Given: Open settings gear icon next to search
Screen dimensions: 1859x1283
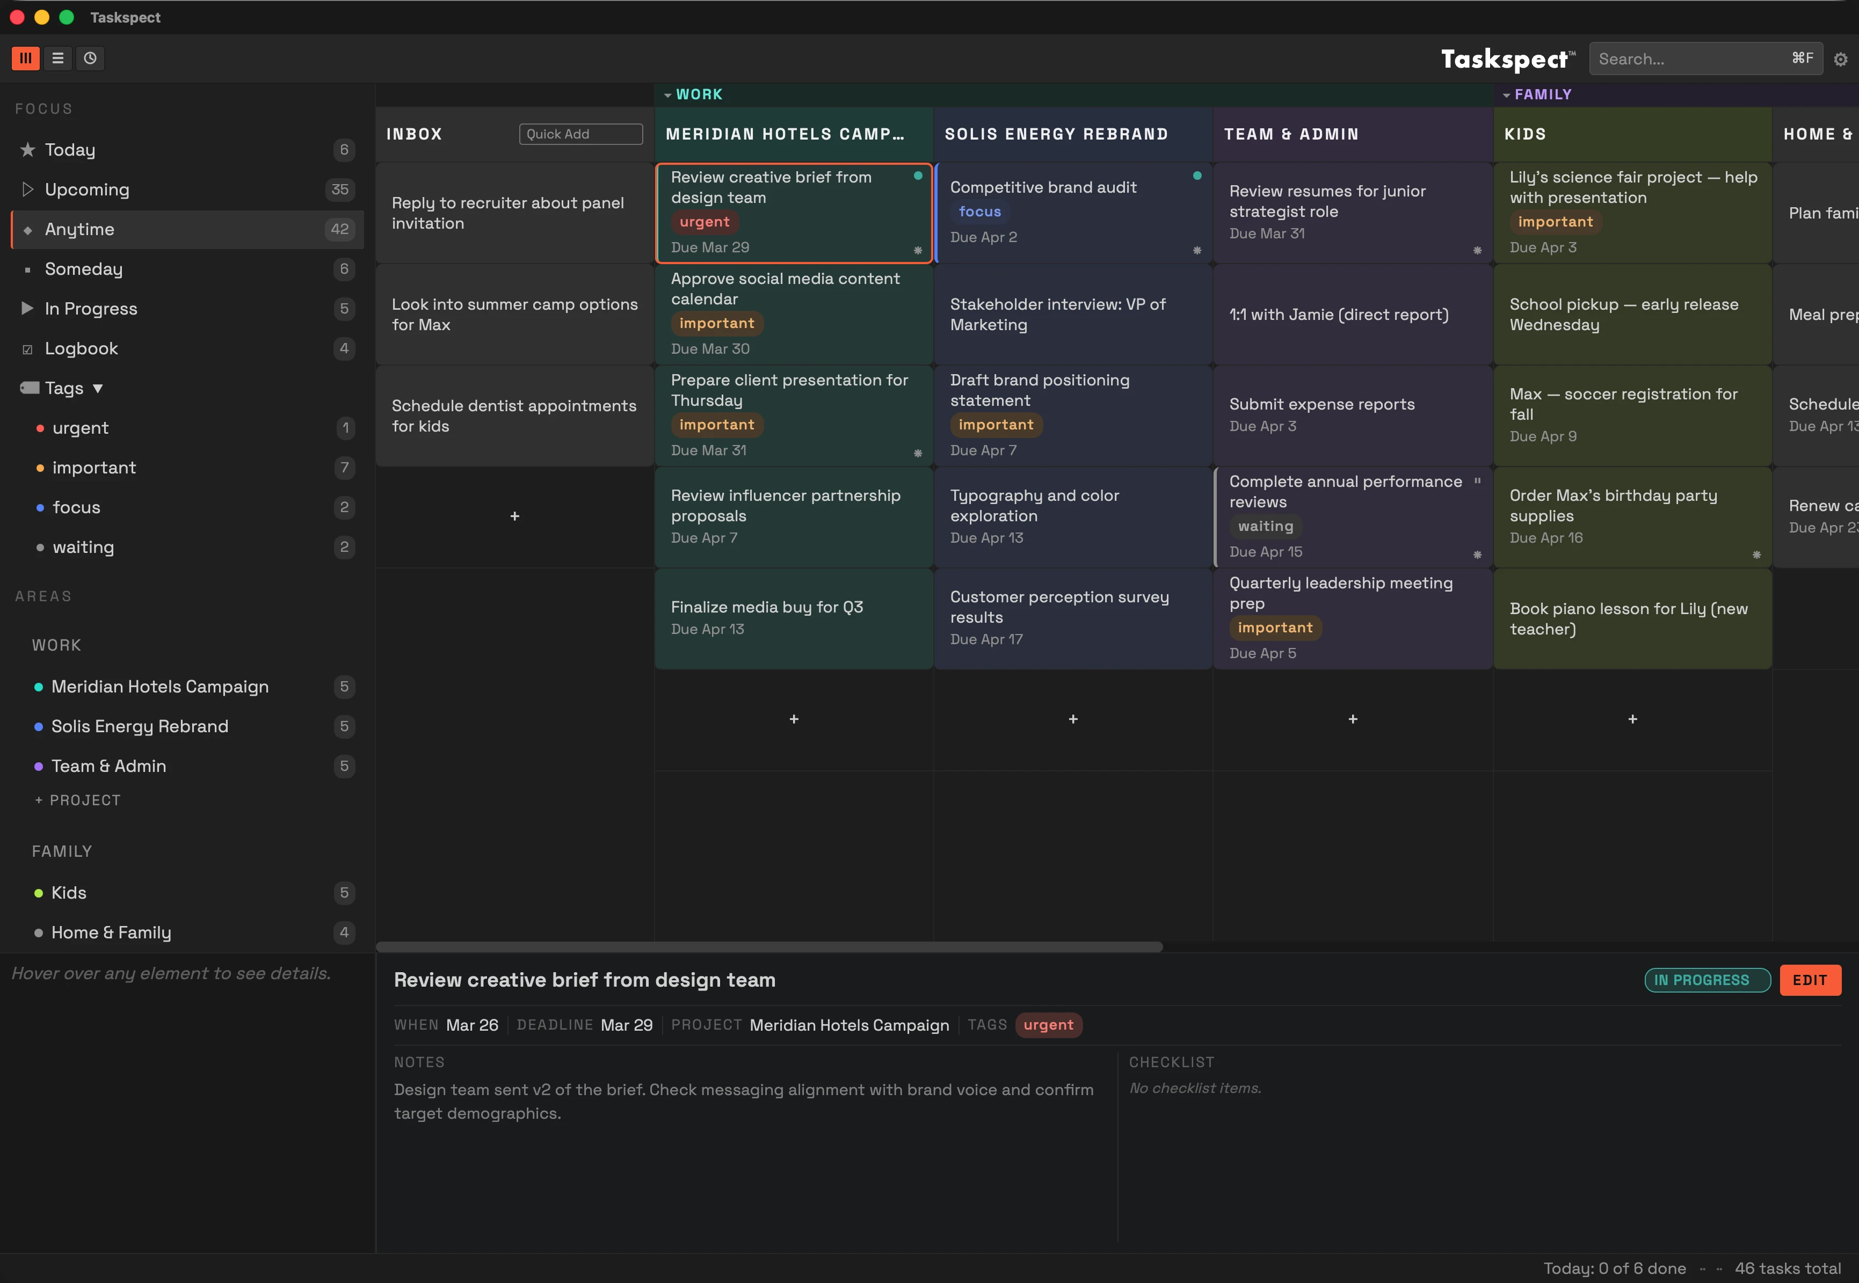Looking at the screenshot, I should 1841,60.
